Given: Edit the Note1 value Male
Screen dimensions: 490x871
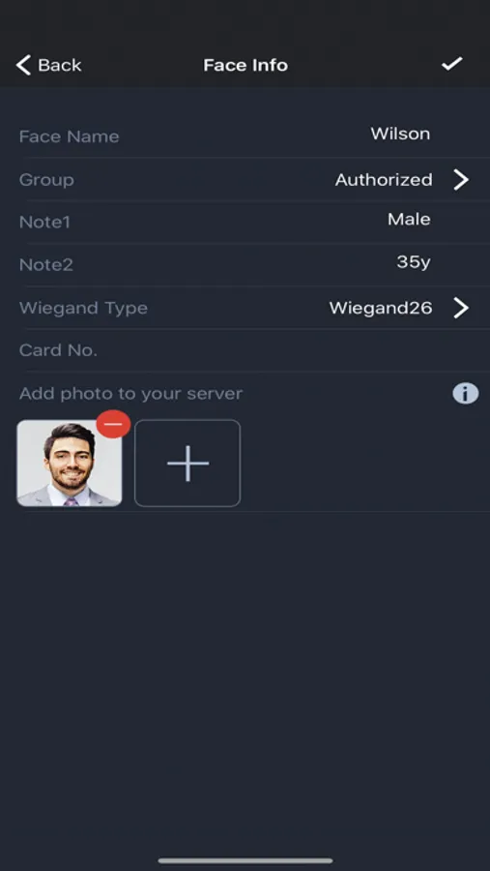Looking at the screenshot, I should [x=409, y=219].
